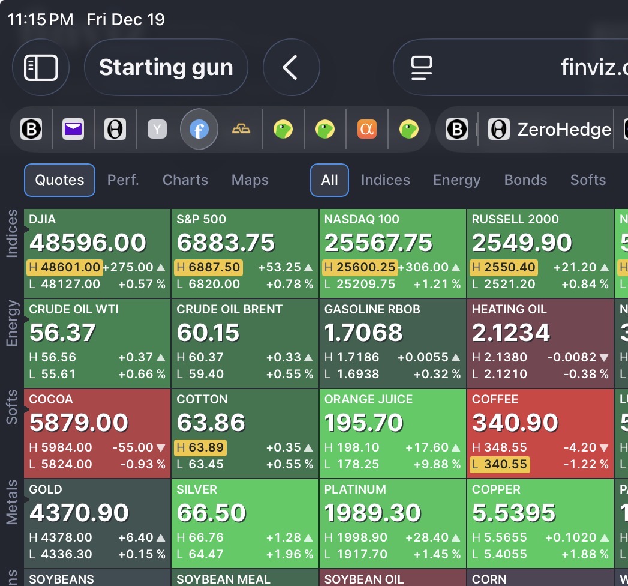
Task: Switch view to Perf.
Action: [123, 180]
